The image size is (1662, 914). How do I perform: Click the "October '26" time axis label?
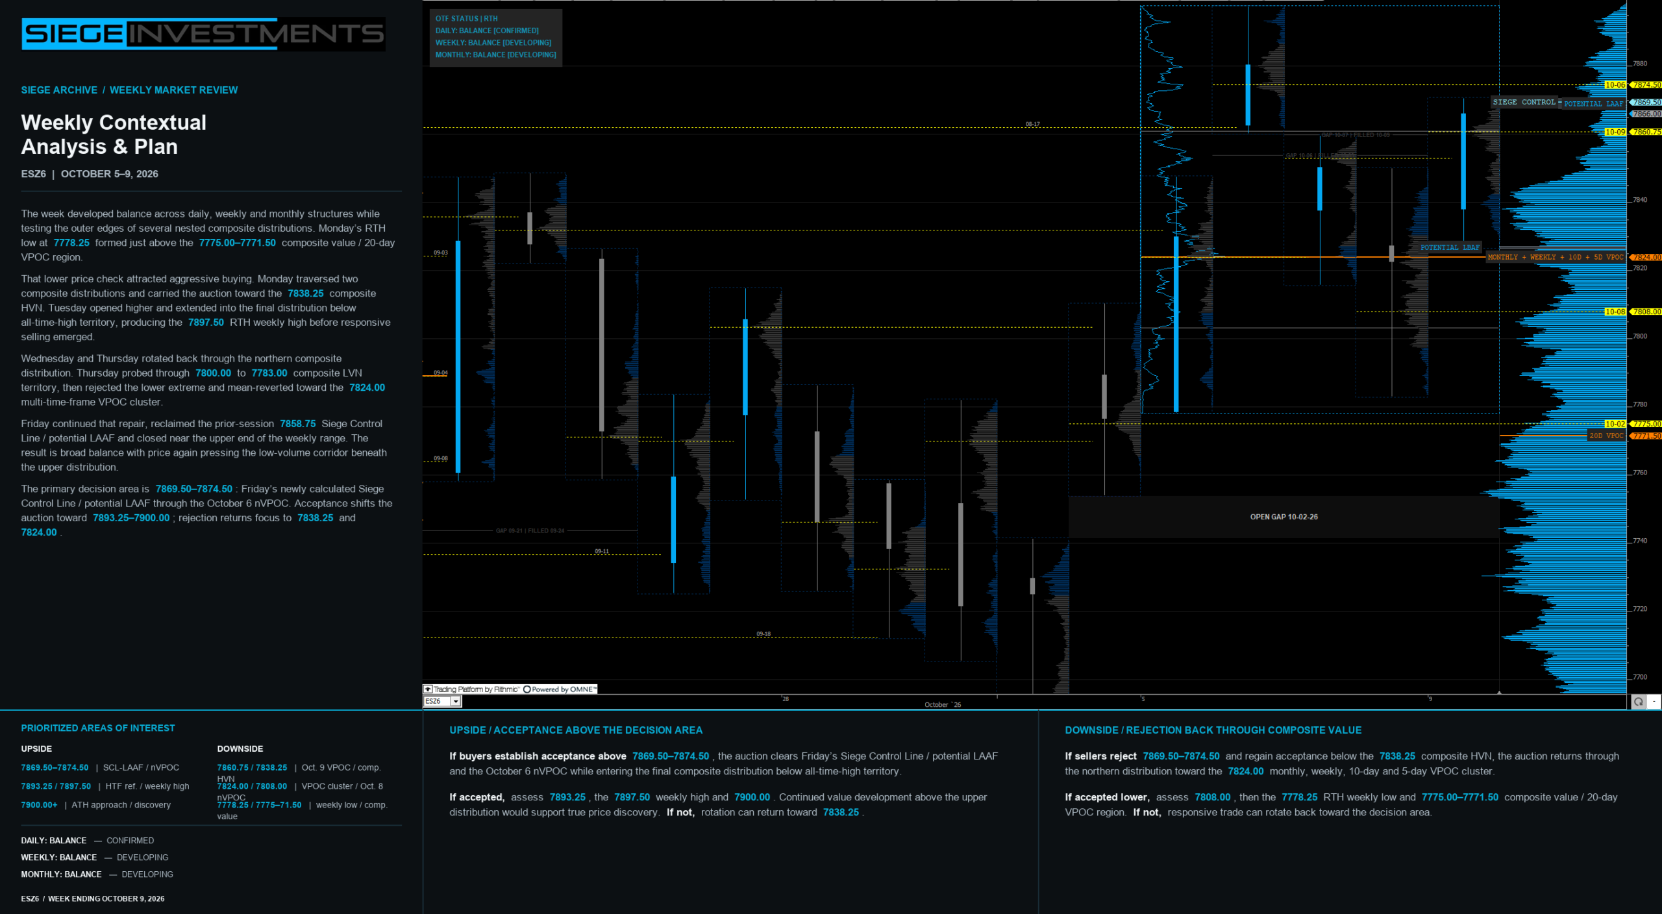pos(943,704)
